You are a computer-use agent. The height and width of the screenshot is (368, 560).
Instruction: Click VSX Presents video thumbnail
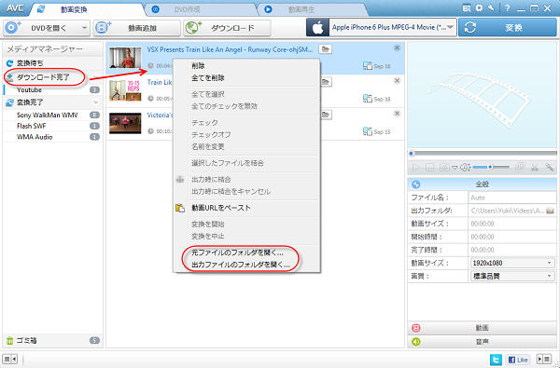[125, 58]
